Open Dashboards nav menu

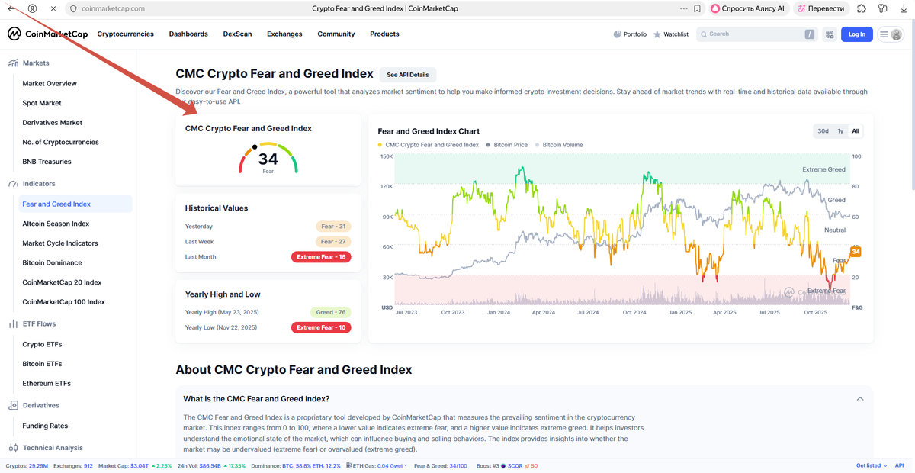pos(188,34)
